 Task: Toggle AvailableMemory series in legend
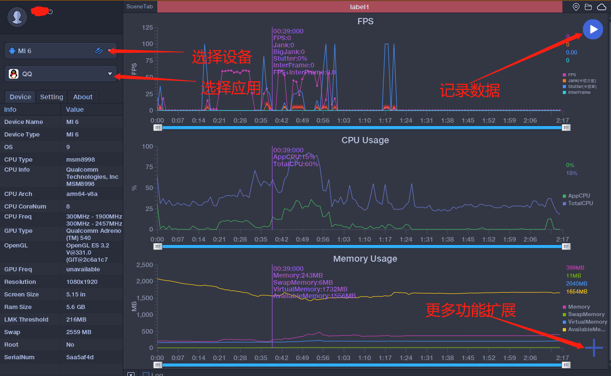point(584,330)
